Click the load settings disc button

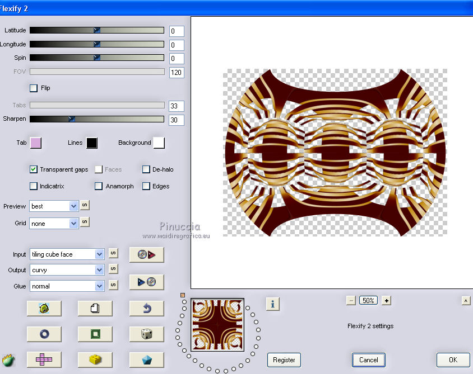tap(147, 254)
